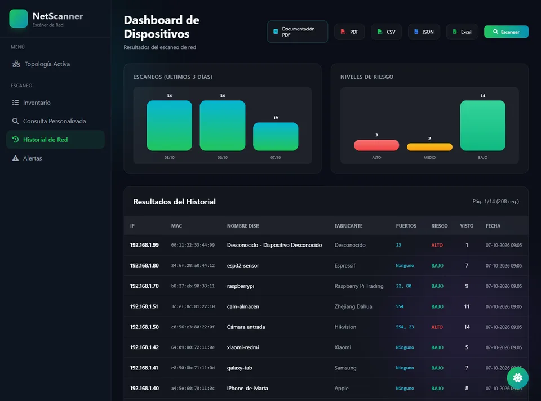Export results with the Excel button
This screenshot has width=541, height=401.
coord(462,32)
